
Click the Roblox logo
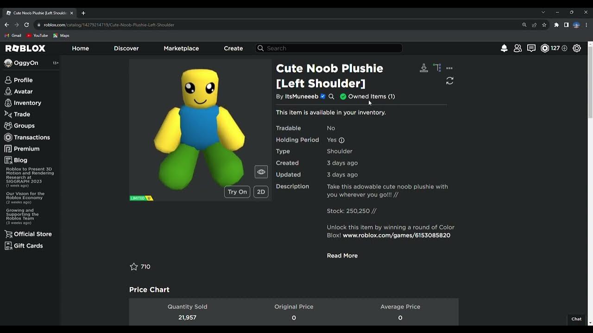(25, 48)
